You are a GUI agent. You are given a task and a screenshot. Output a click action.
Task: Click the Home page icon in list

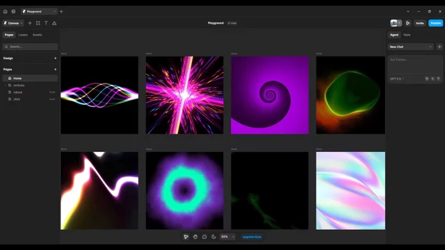pyautogui.click(x=10, y=78)
